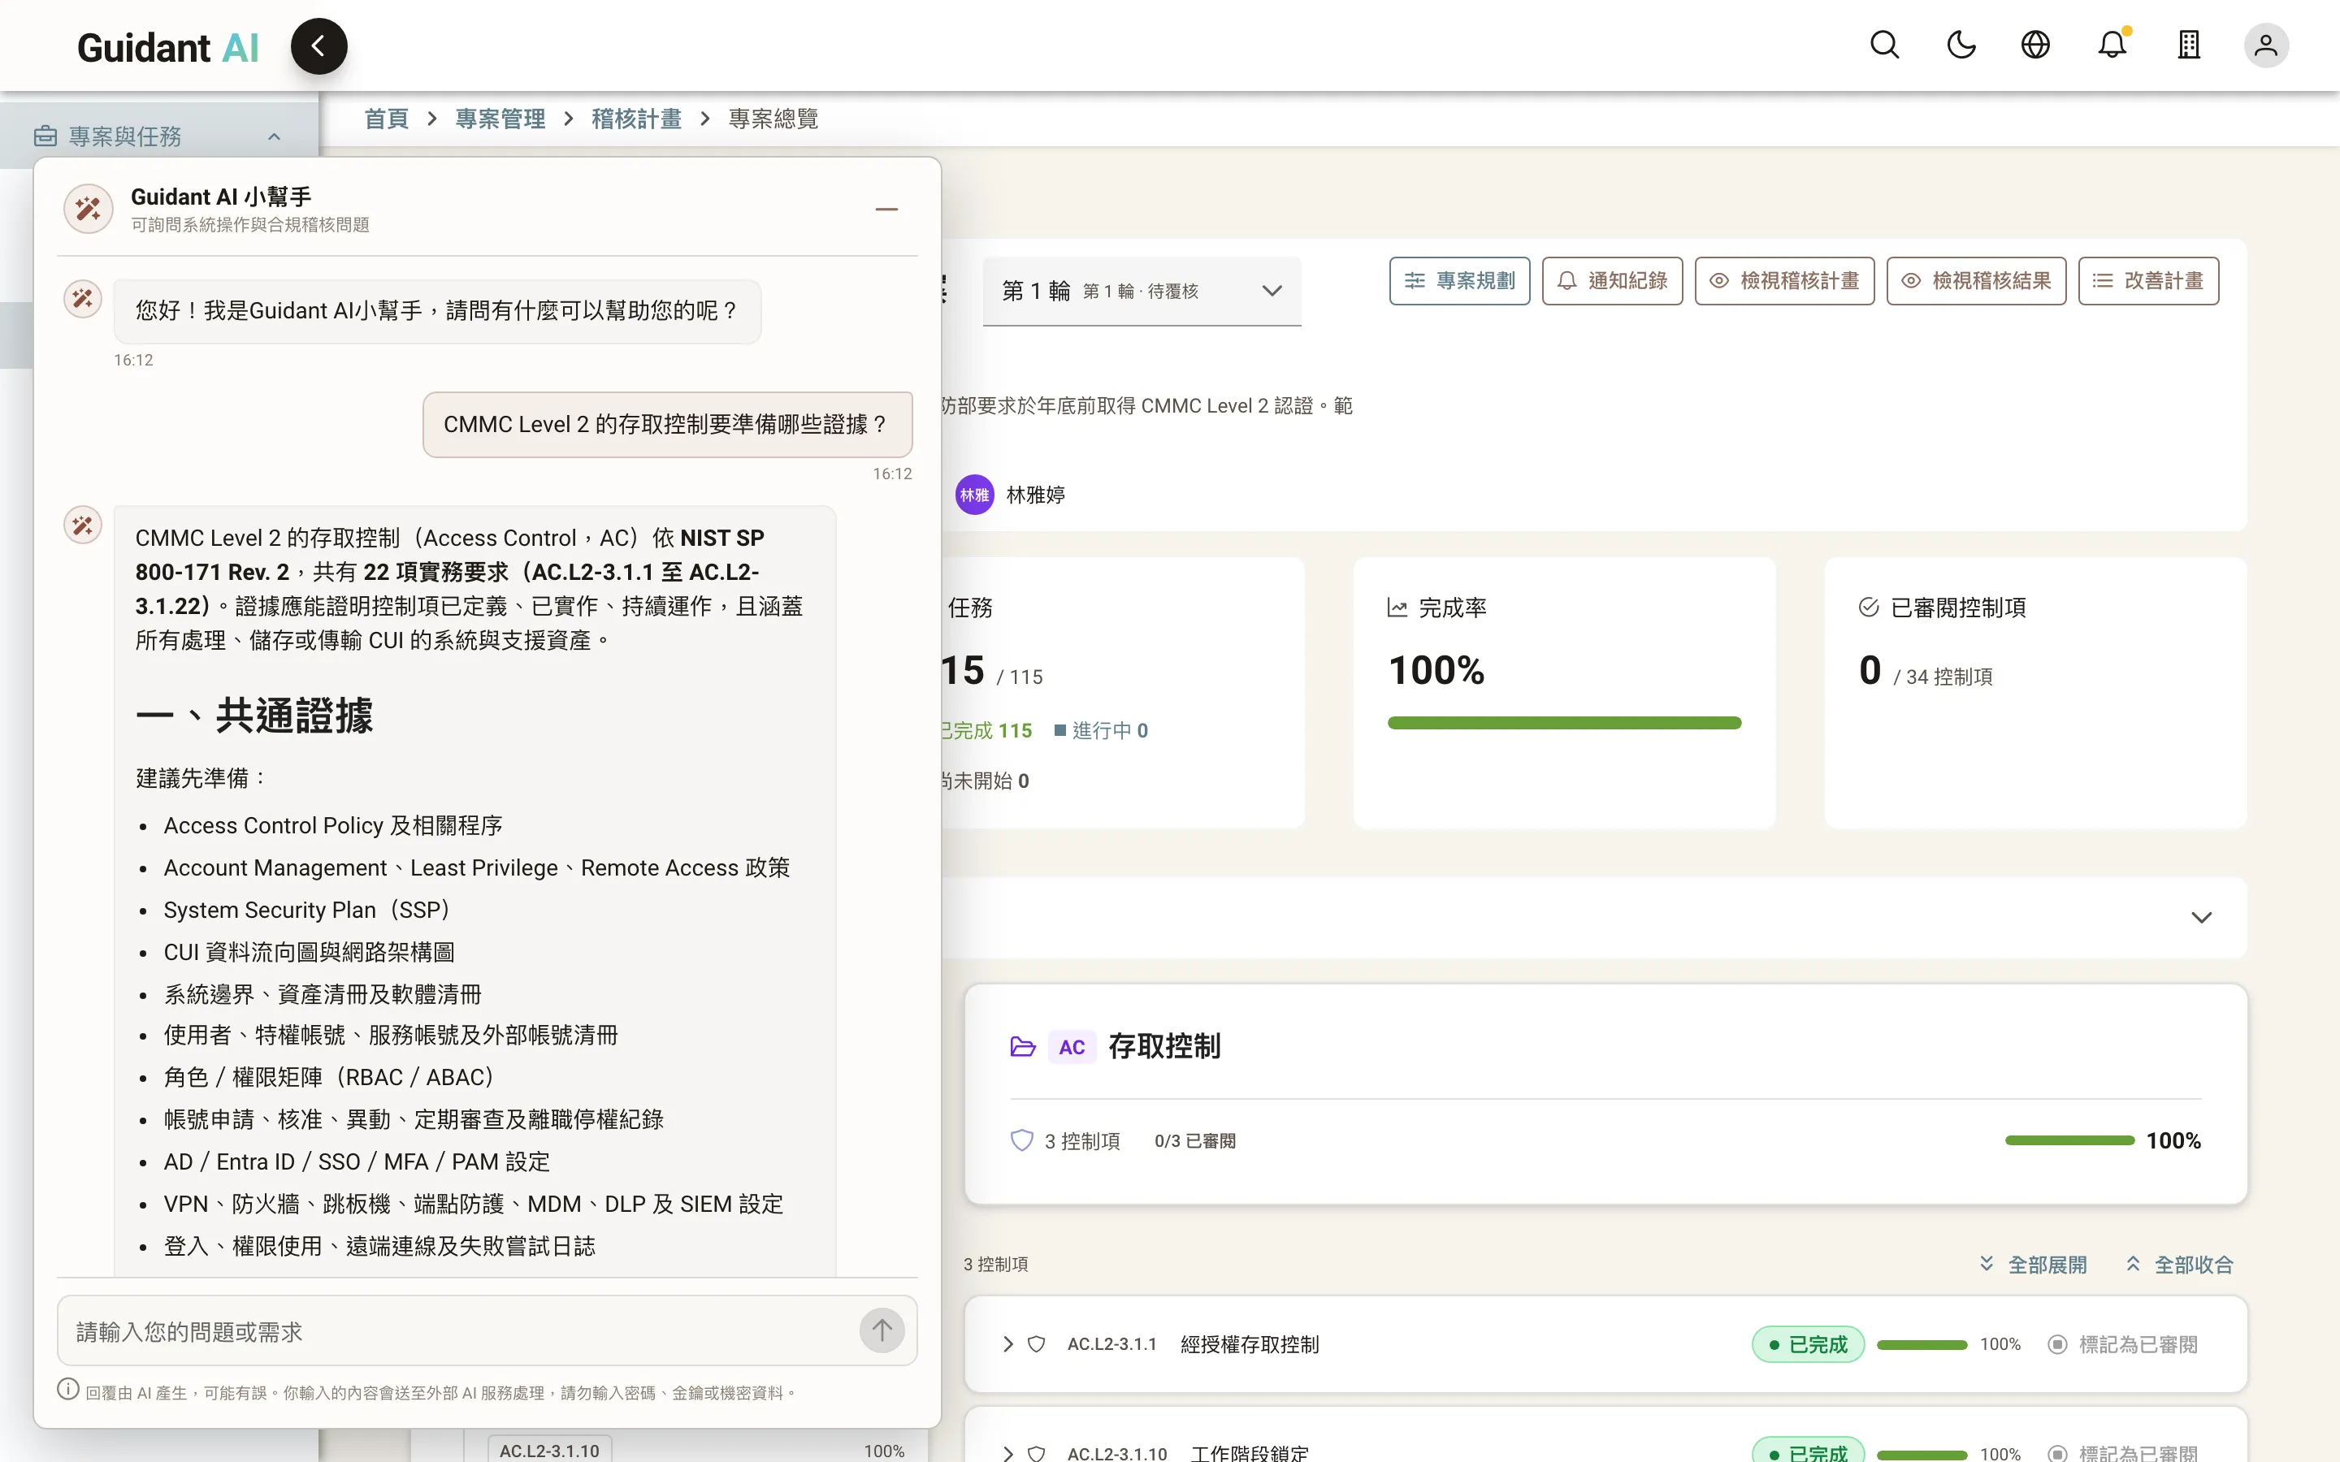The height and width of the screenshot is (1462, 2340).
Task: Expand all controls with 全部展開
Action: click(2033, 1264)
